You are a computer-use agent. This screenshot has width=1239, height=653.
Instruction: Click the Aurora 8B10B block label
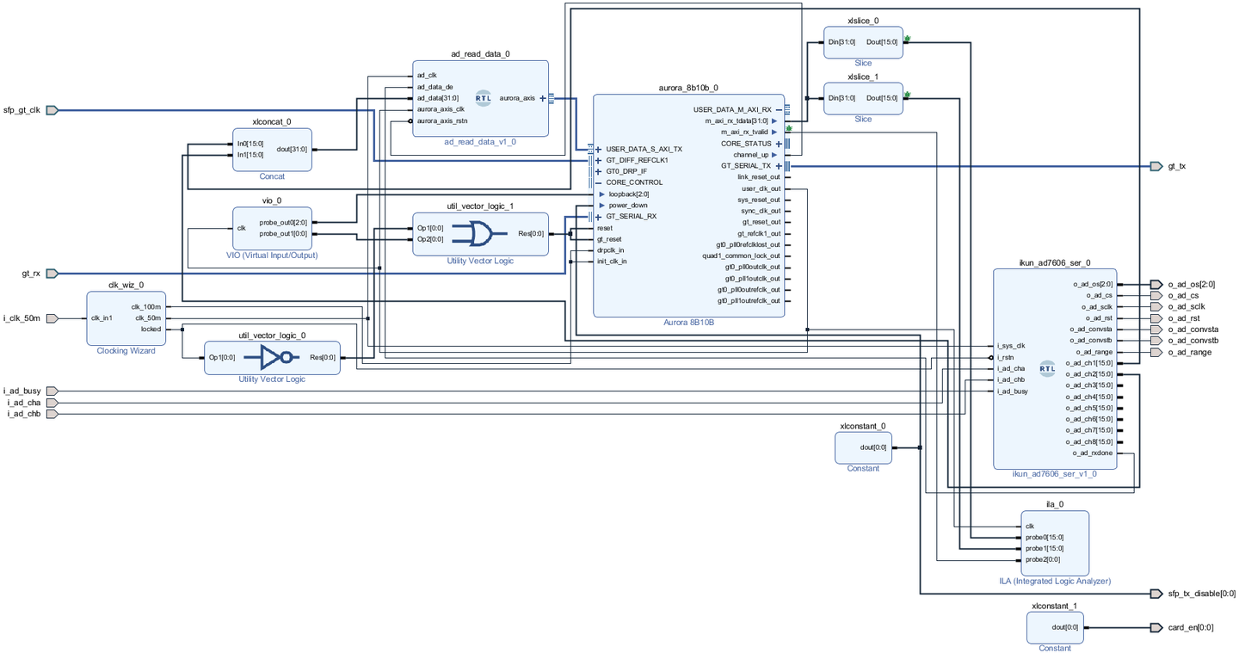click(688, 323)
